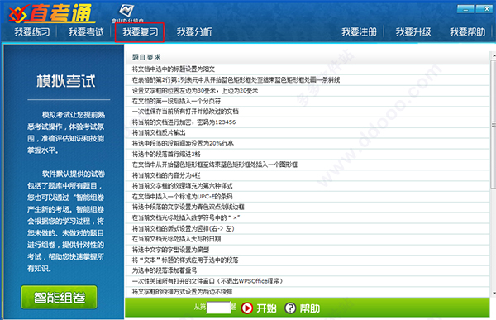Open the 我要练习 tab
This screenshot has width=496, height=320.
pos(32,32)
